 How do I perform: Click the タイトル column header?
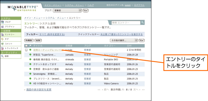coord(38,46)
